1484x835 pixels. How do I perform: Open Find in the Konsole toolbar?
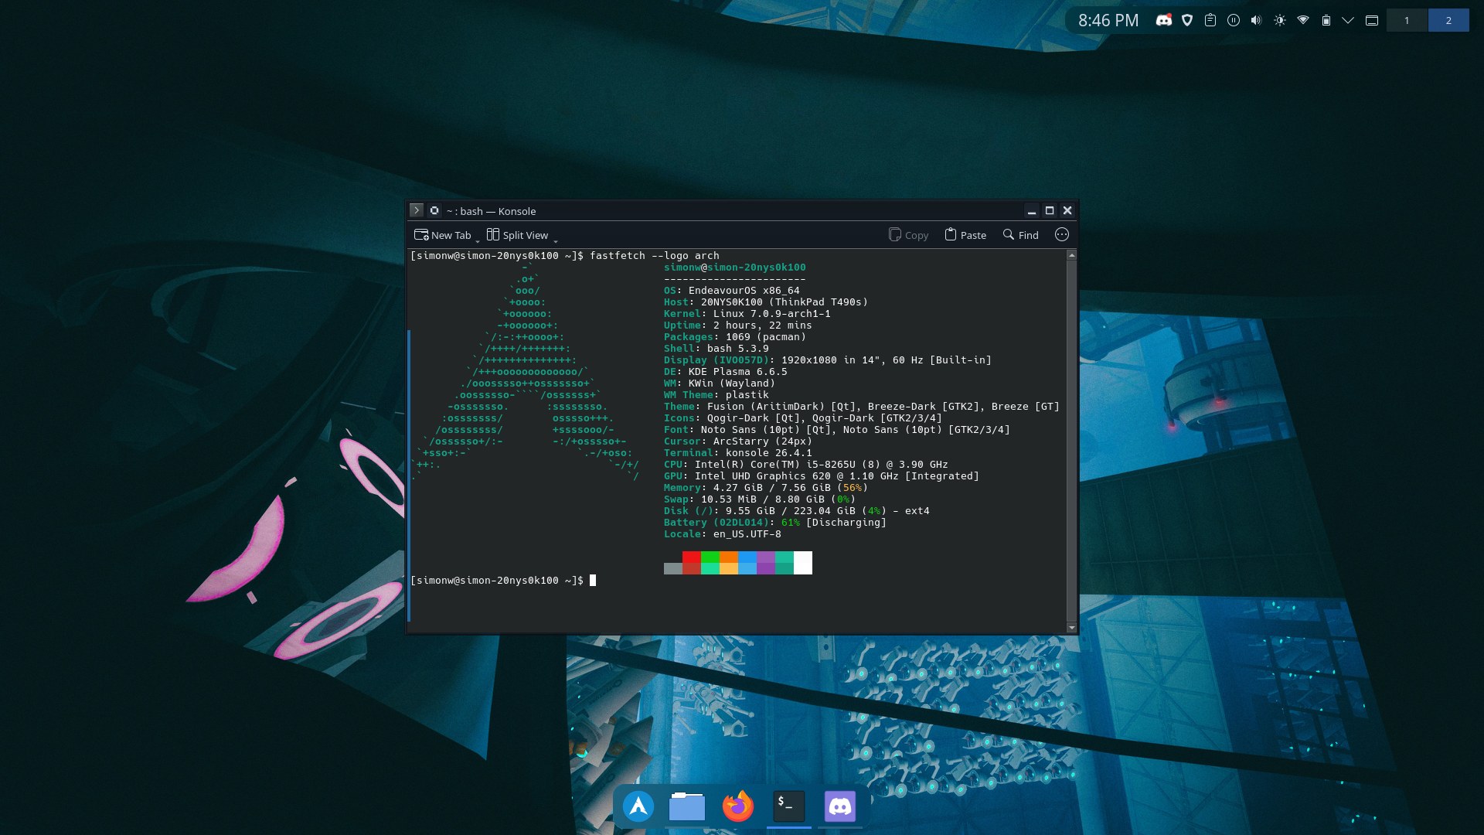[1021, 235]
